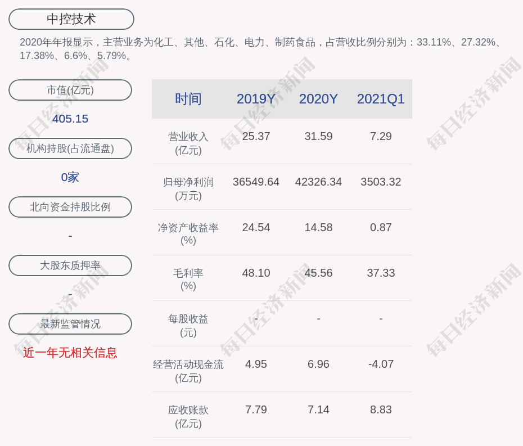This screenshot has width=523, height=446.
Task: Click the market value 405.15
Action: pos(70,119)
